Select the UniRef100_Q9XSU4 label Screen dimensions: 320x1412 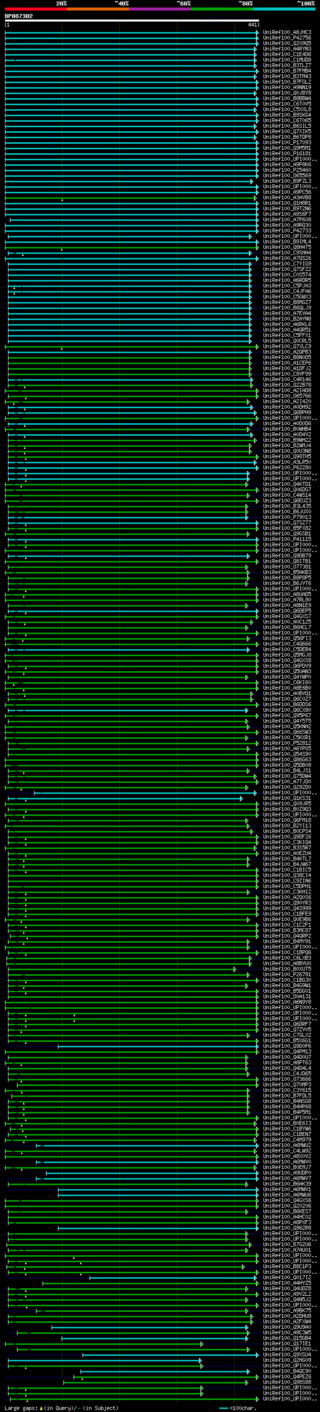pos(287,1354)
